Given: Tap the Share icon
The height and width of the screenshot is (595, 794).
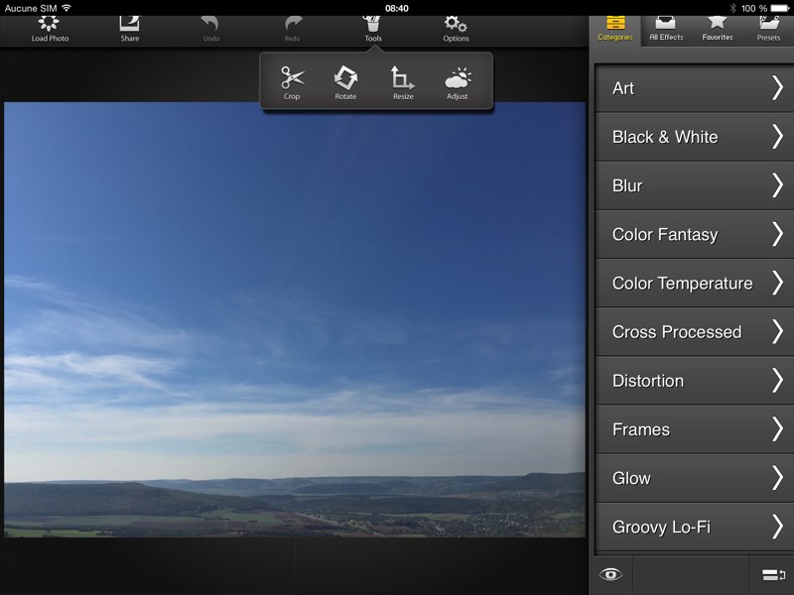Looking at the screenshot, I should tap(130, 30).
